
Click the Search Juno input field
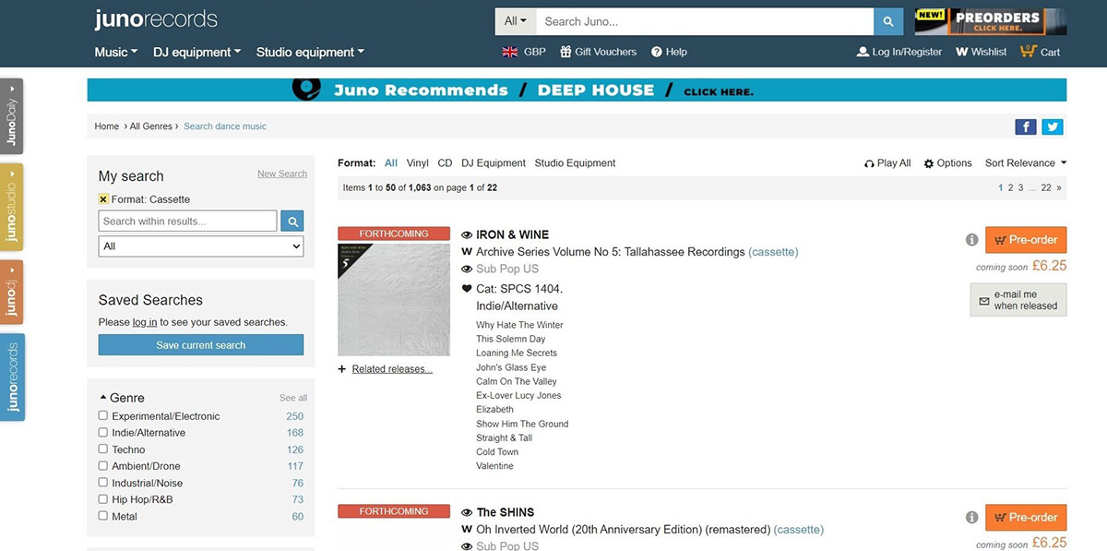click(704, 21)
